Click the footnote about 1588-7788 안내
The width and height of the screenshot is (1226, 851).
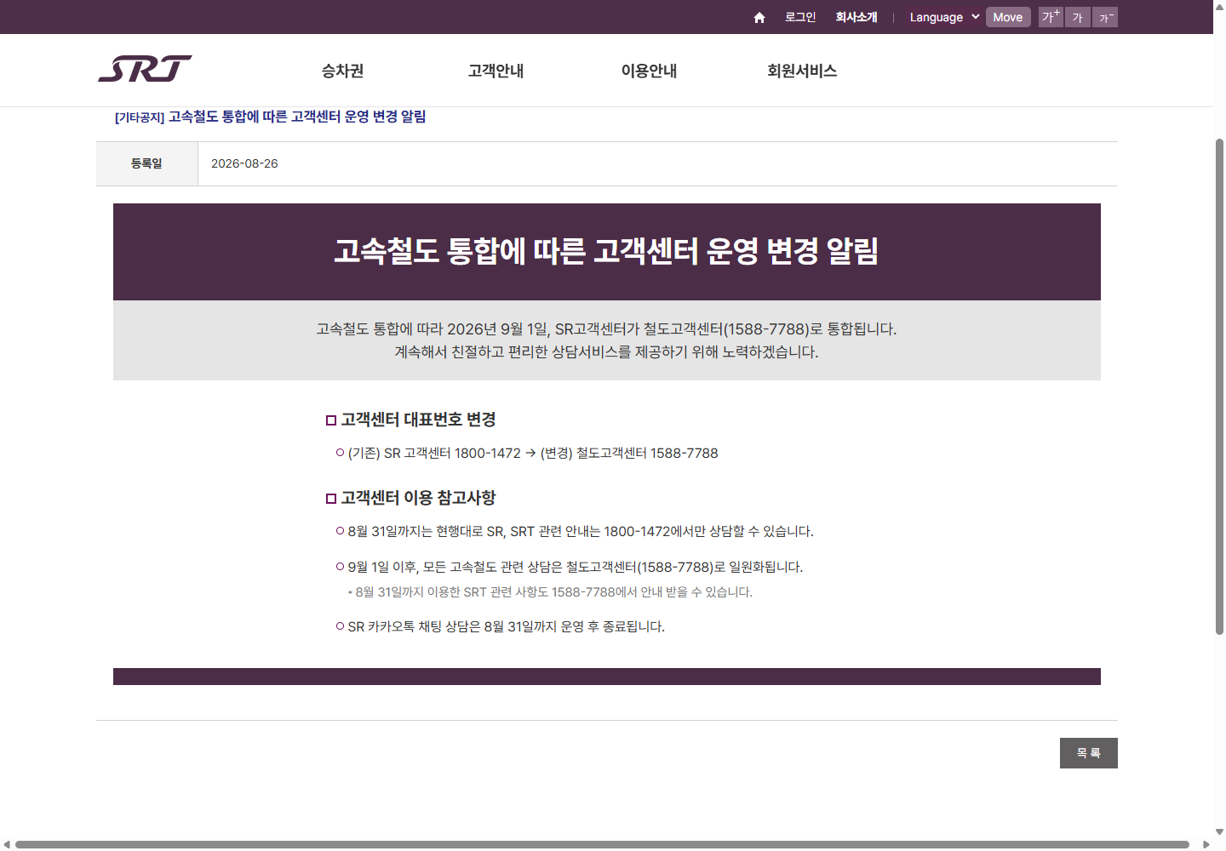tap(550, 591)
